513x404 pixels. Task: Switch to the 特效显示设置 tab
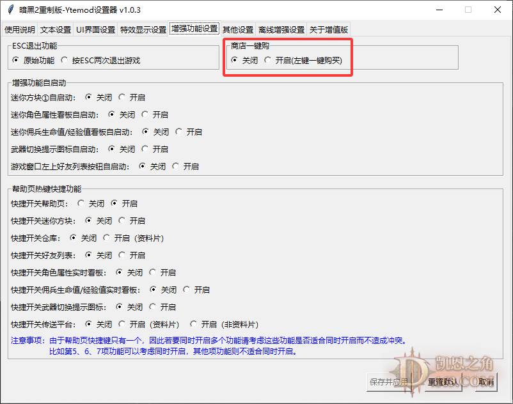pos(143,30)
